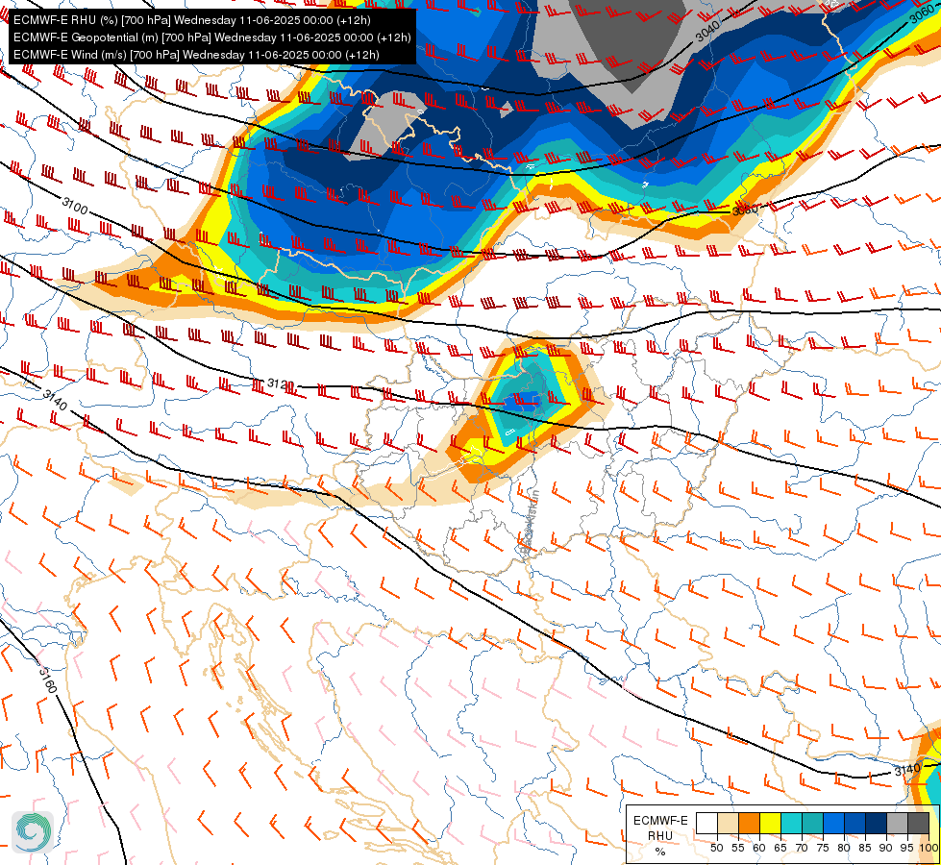Pick the light gray legend swatch

pyautogui.click(x=897, y=823)
